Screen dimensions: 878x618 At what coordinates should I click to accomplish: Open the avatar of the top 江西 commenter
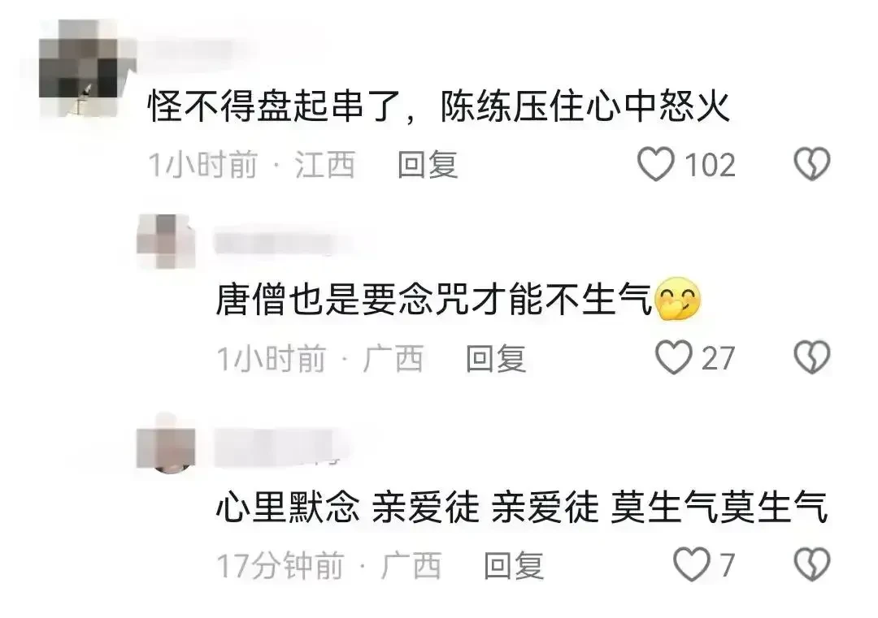tap(87, 67)
